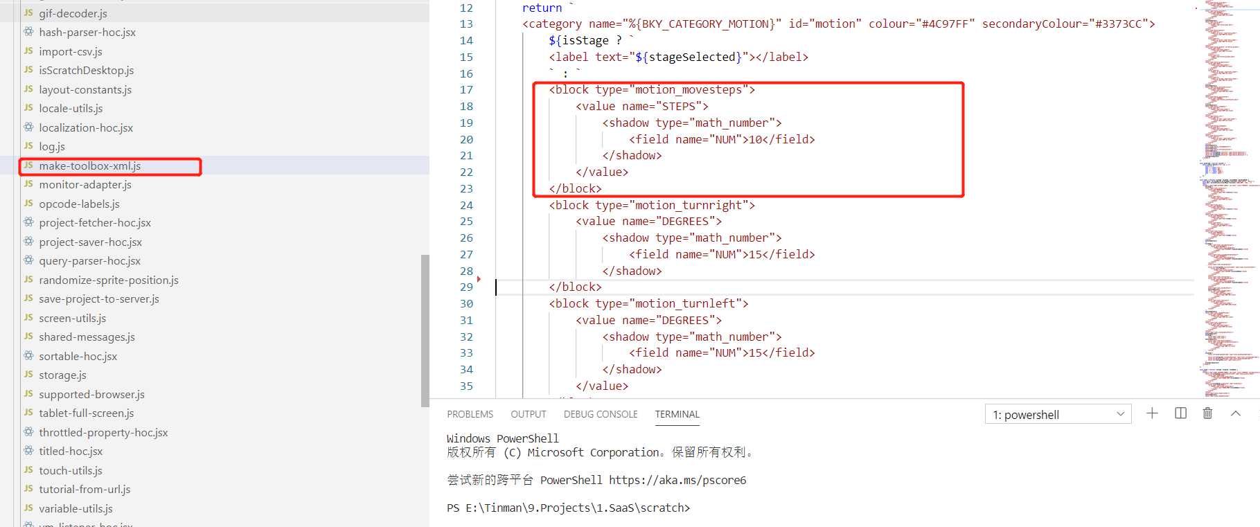Open sortable-hoc.jsx file
The width and height of the screenshot is (1260, 527).
coord(78,356)
